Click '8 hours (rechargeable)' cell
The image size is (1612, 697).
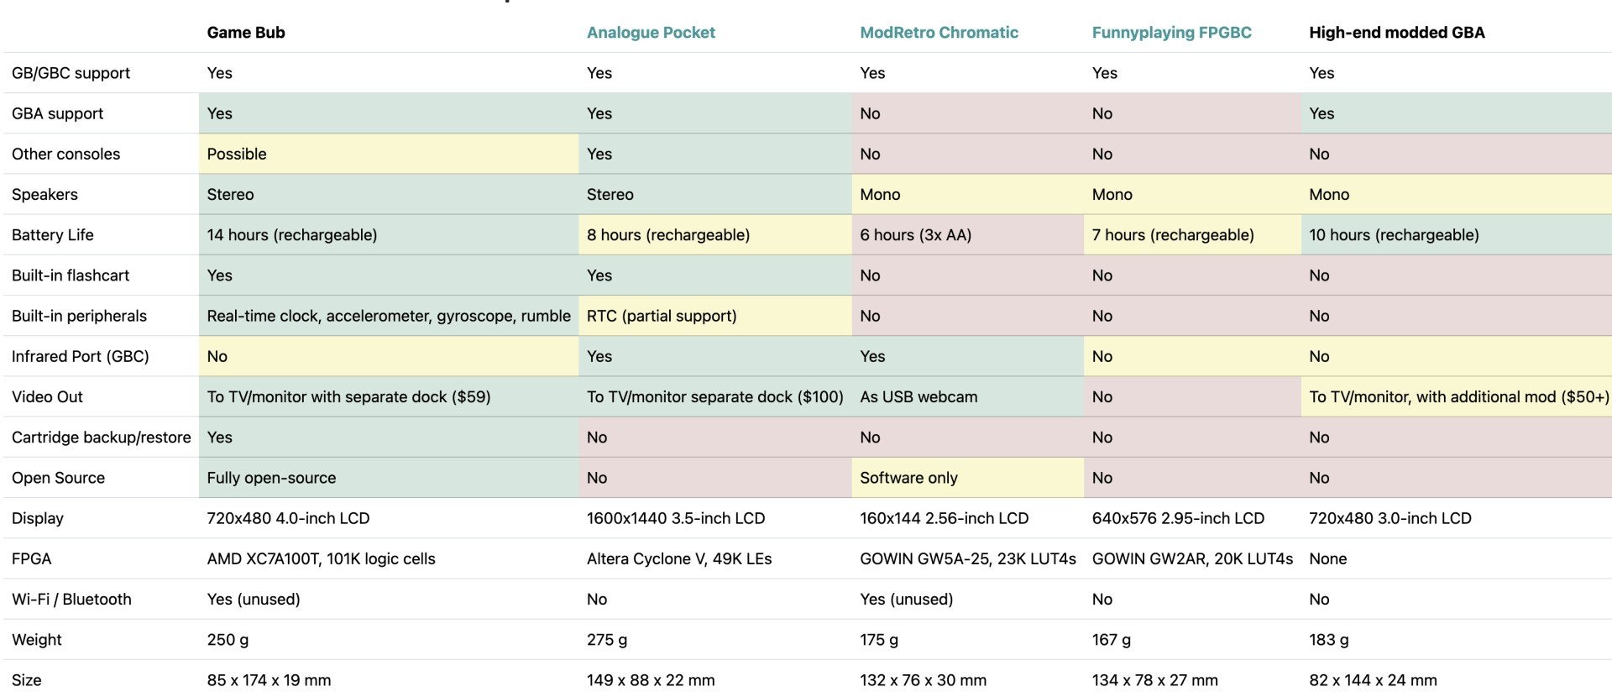[715, 235]
